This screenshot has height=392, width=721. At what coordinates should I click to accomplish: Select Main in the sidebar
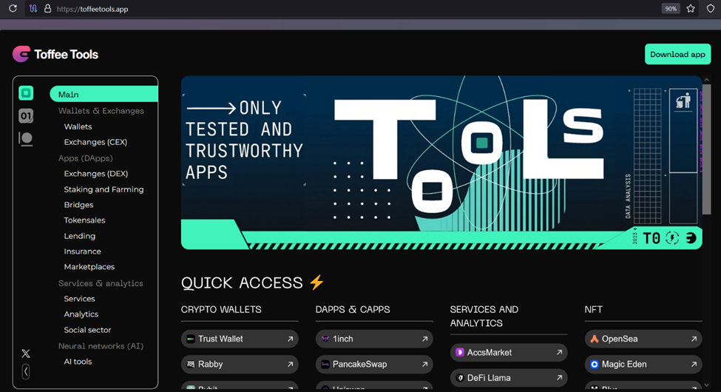[104, 94]
